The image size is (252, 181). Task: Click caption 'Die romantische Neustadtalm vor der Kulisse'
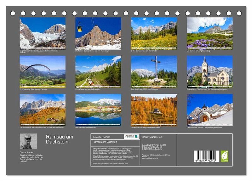pyautogui.click(x=42, y=127)
